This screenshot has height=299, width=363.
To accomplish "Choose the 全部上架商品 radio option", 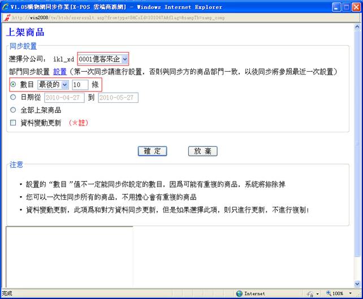I will pos(14,110).
